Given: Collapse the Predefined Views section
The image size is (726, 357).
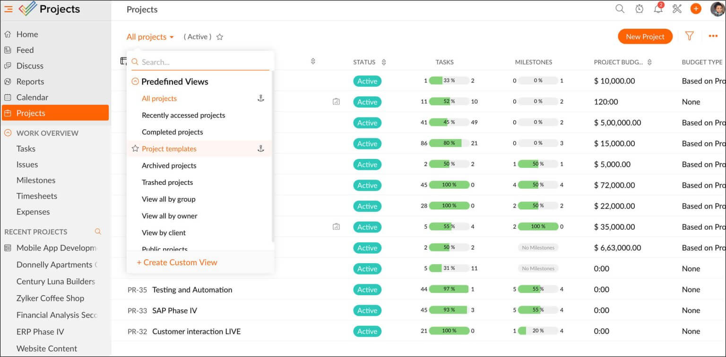Looking at the screenshot, I should (x=135, y=81).
